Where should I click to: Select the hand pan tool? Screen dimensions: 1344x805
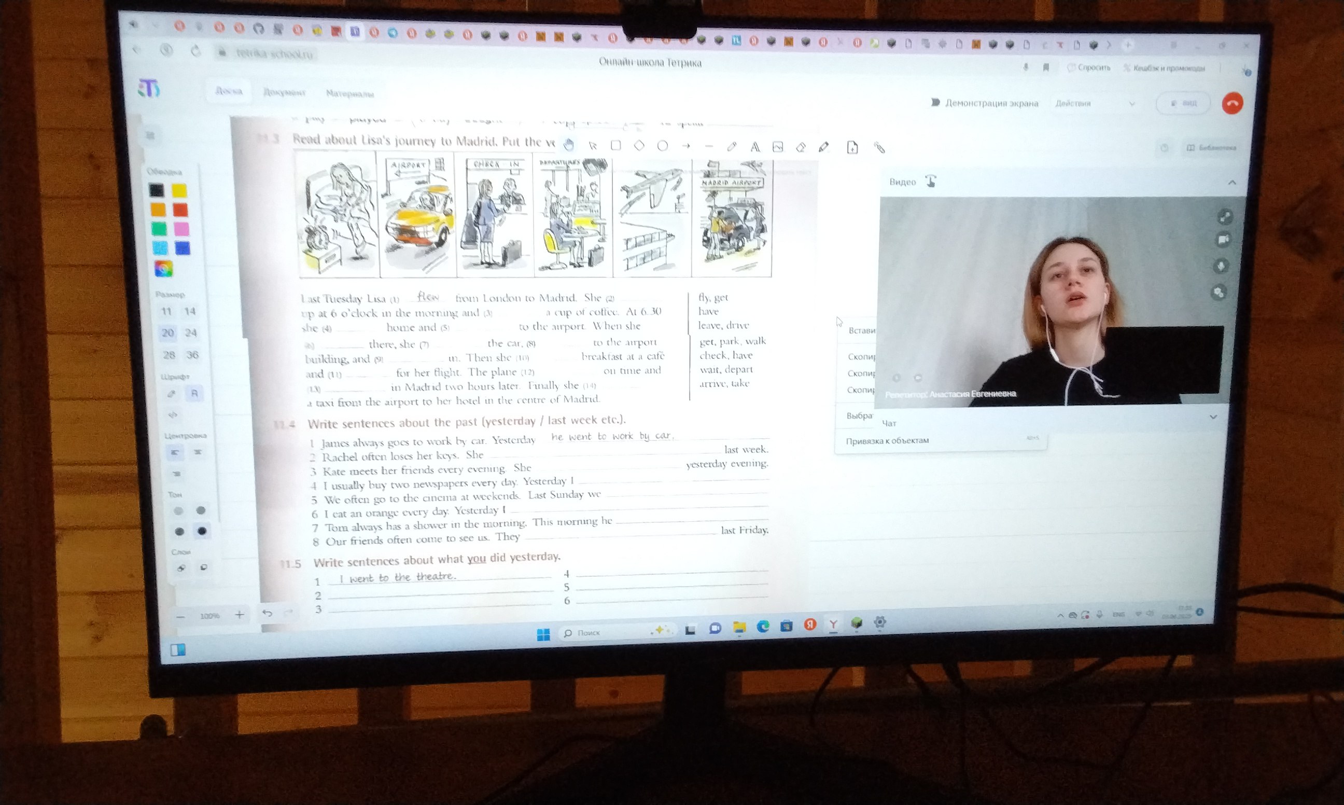568,145
